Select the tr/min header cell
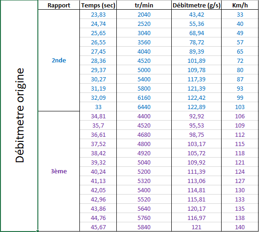The width and height of the screenshot is (259, 232). point(144,5)
